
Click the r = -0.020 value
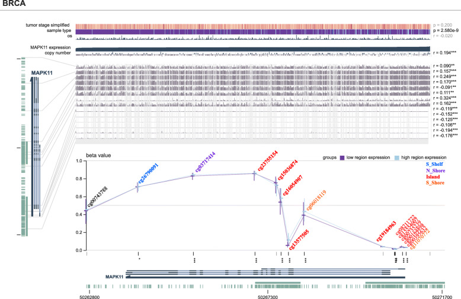443,36
